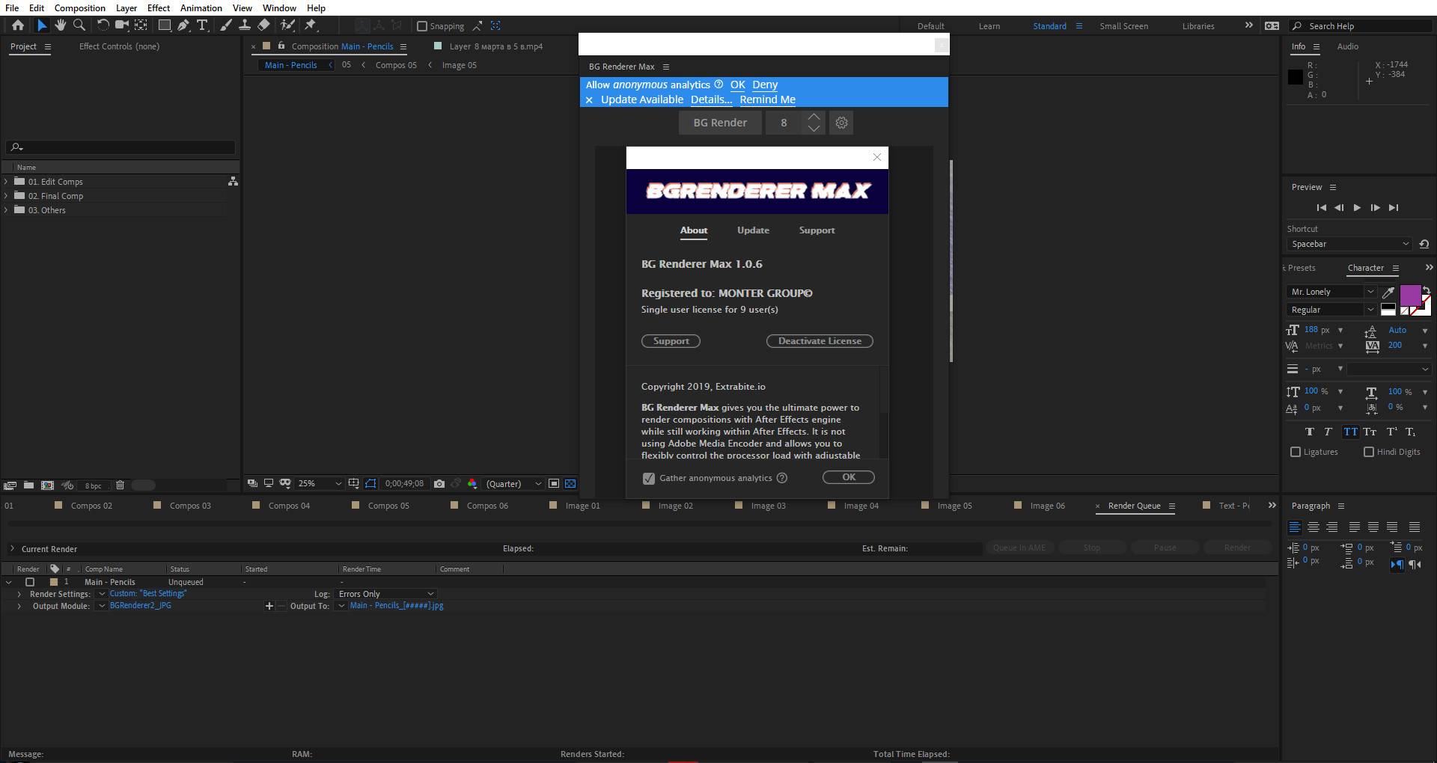Screen dimensions: 1437x763
Task: Open the Animation menu
Action: (x=201, y=7)
